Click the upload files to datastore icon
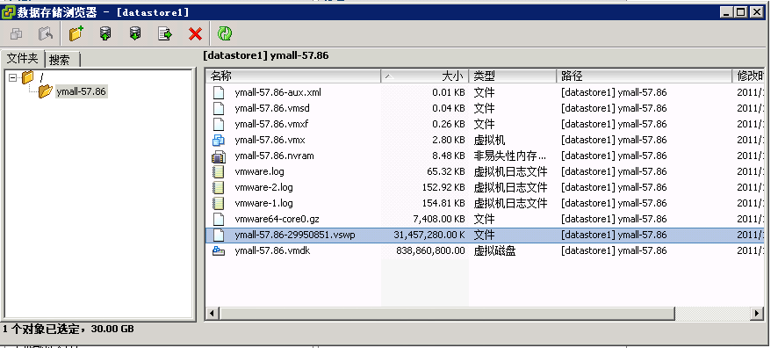The image size is (778, 348). coord(105,33)
